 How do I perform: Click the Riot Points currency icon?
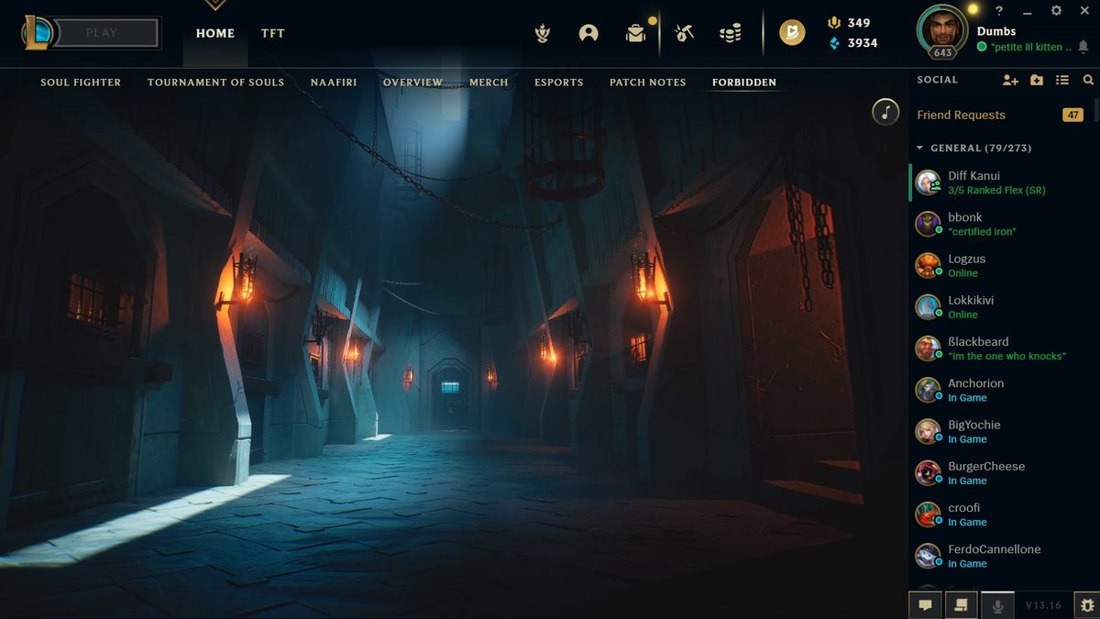[834, 23]
